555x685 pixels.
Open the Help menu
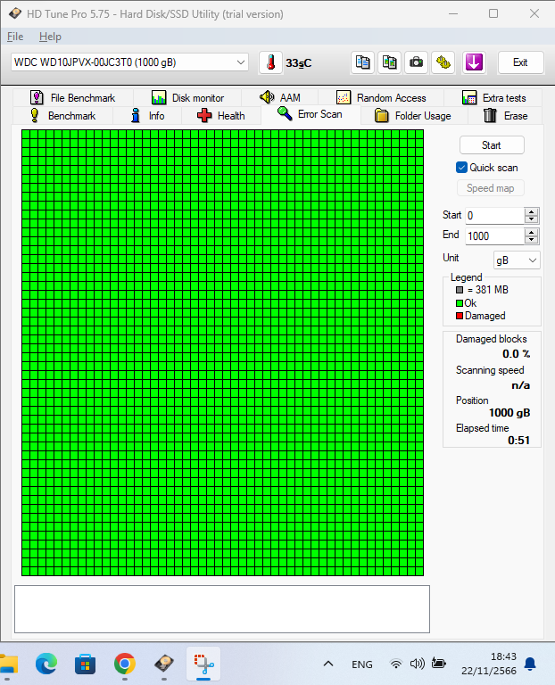click(50, 37)
